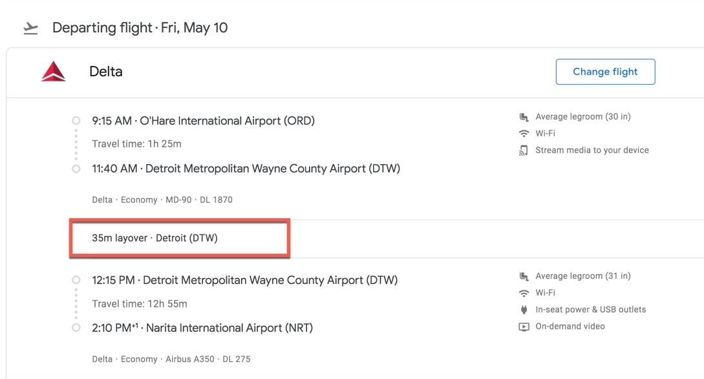This screenshot has height=379, width=704.
Task: Select the 12:15 PM Detroit departure circle marker
Action: (x=76, y=280)
